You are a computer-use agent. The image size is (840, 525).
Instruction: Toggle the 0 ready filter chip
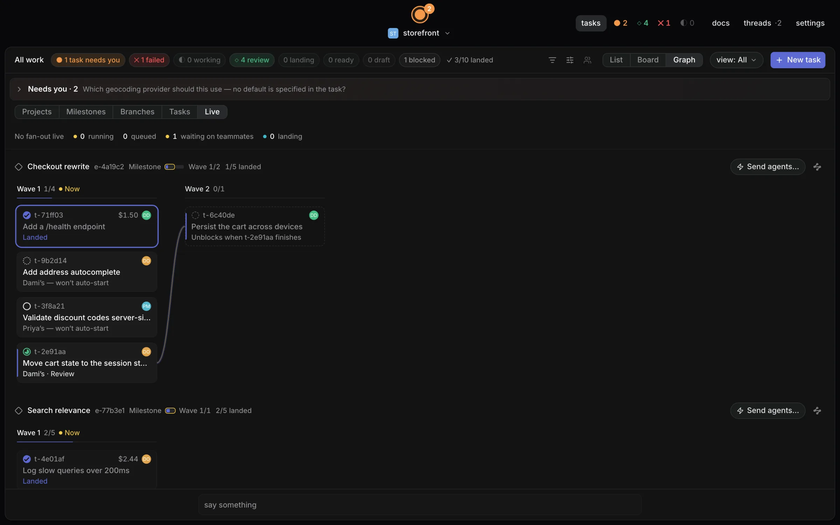[341, 60]
